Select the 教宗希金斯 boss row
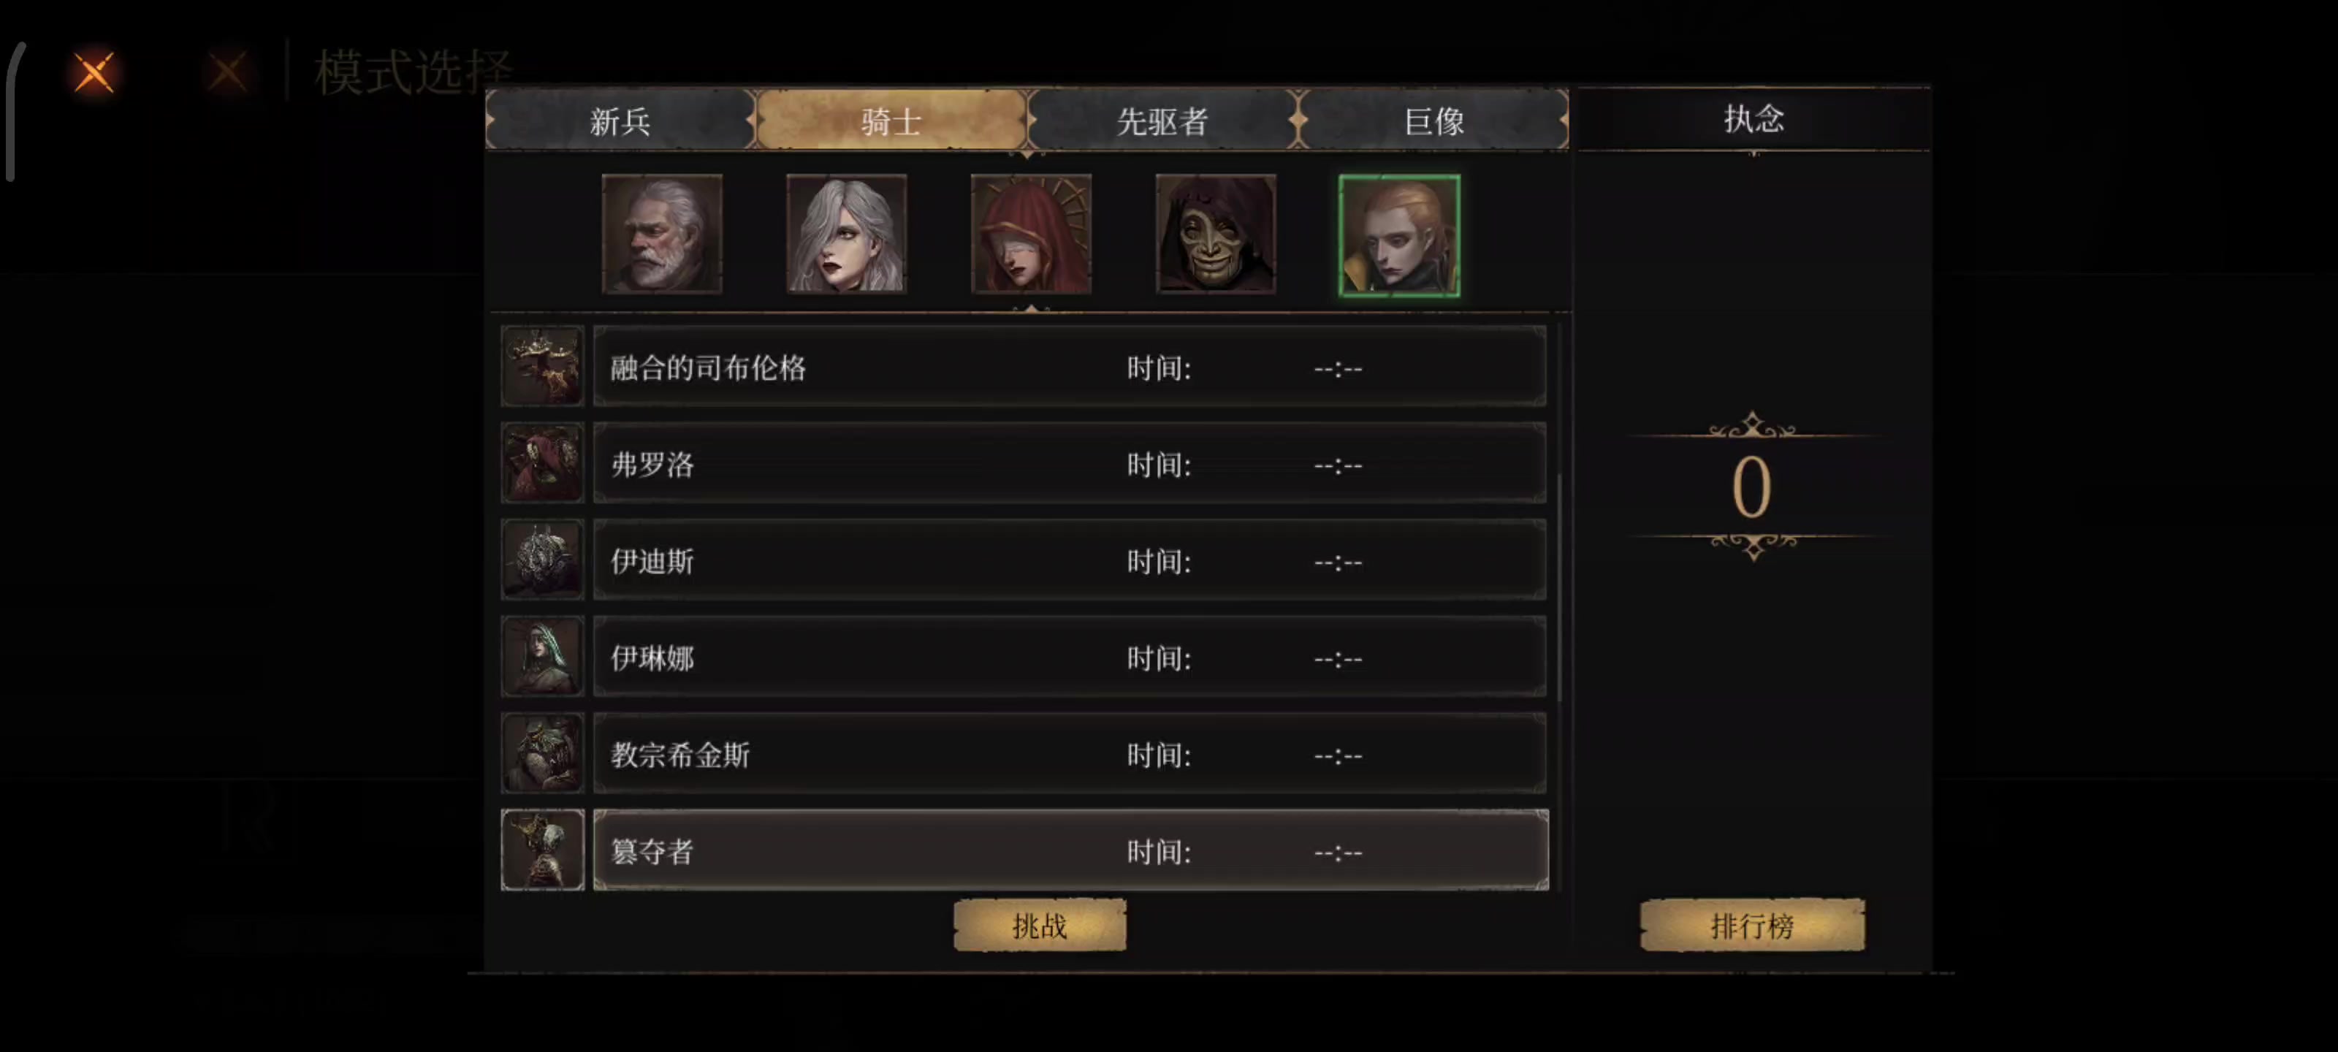 coord(1070,753)
